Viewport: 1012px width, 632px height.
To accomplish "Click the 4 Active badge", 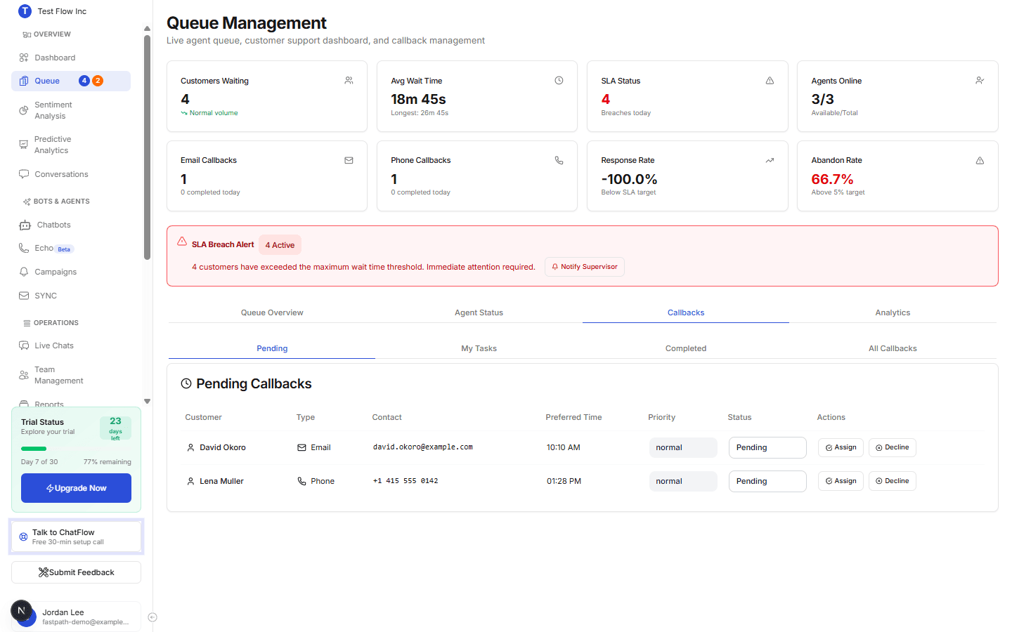I will (280, 245).
